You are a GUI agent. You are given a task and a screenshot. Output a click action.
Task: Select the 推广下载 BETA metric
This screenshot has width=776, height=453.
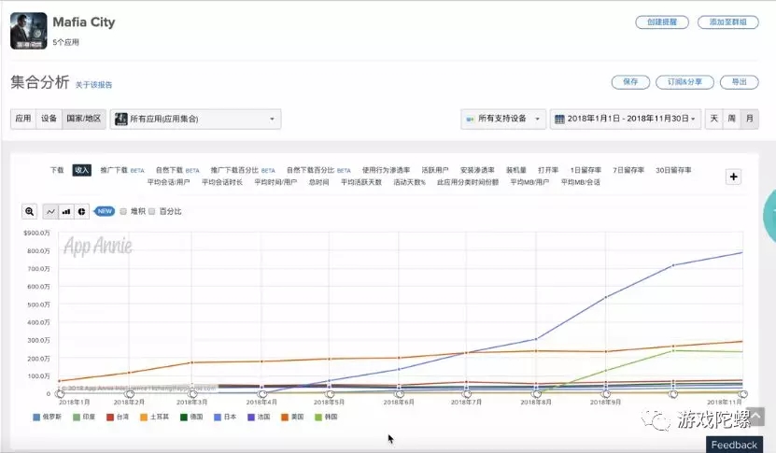[x=122, y=170]
